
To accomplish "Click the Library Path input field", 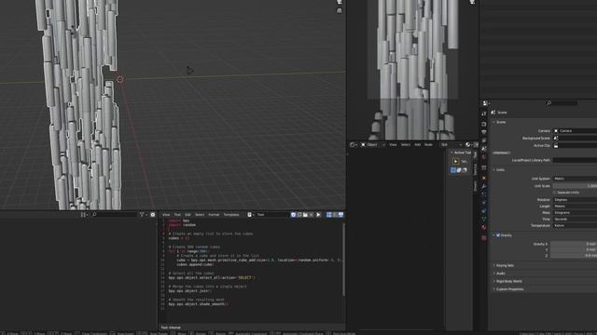I will [x=575, y=160].
